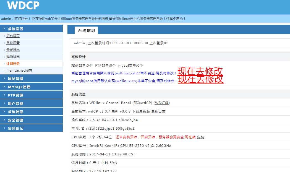Click the WDCP logo in header

(23, 5)
